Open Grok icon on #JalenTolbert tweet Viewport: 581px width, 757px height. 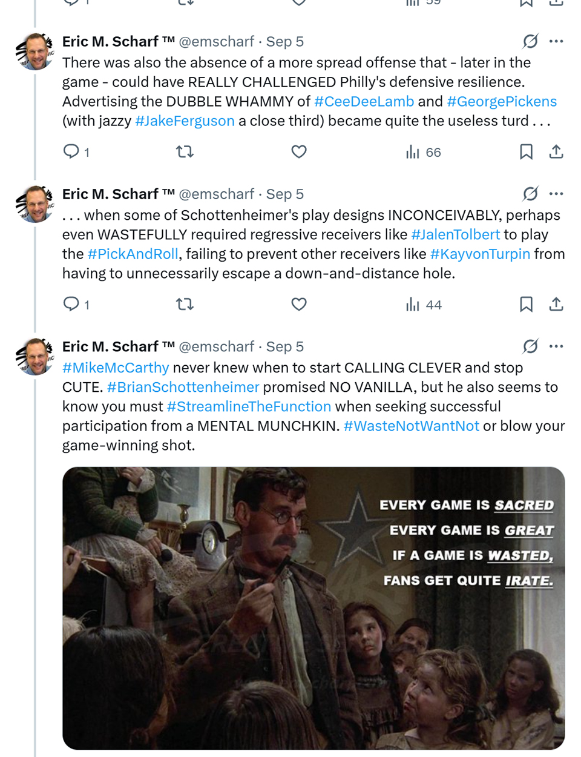530,194
